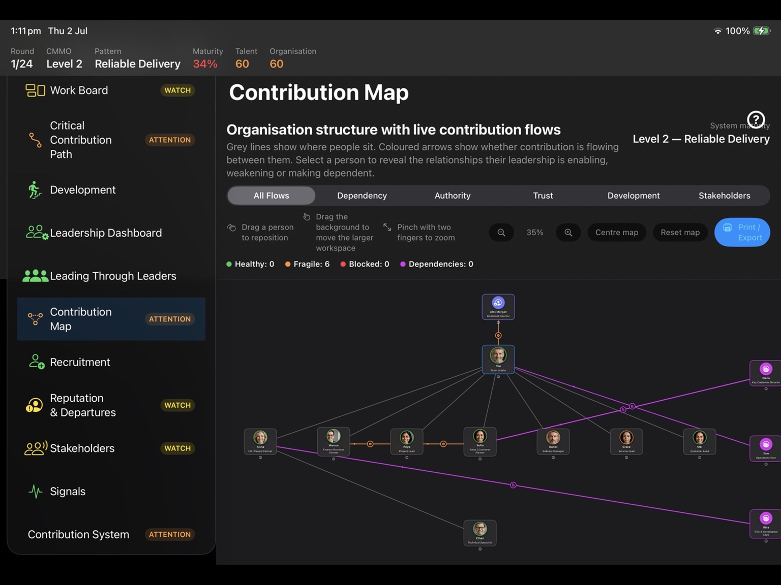The height and width of the screenshot is (585, 781).
Task: Click the purple marker on Aisha–Rina line
Action: [x=513, y=485]
